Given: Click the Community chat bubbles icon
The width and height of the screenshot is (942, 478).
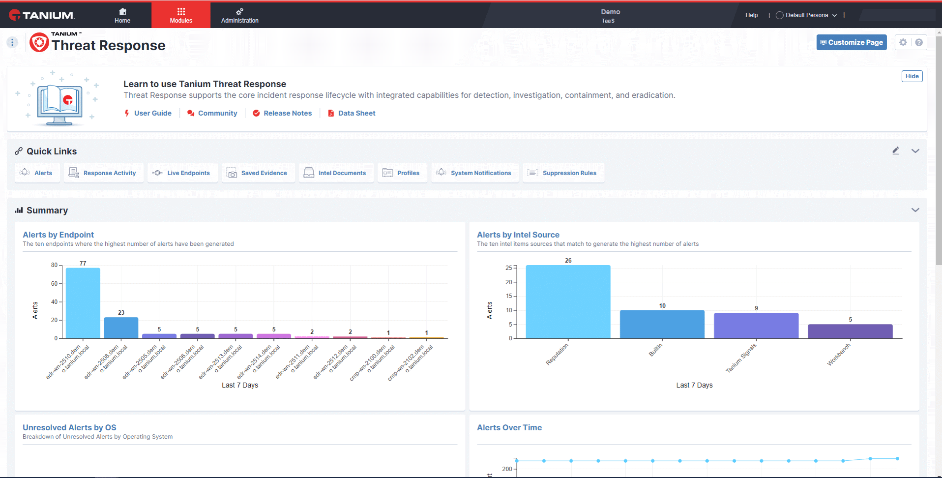Looking at the screenshot, I should tap(191, 113).
